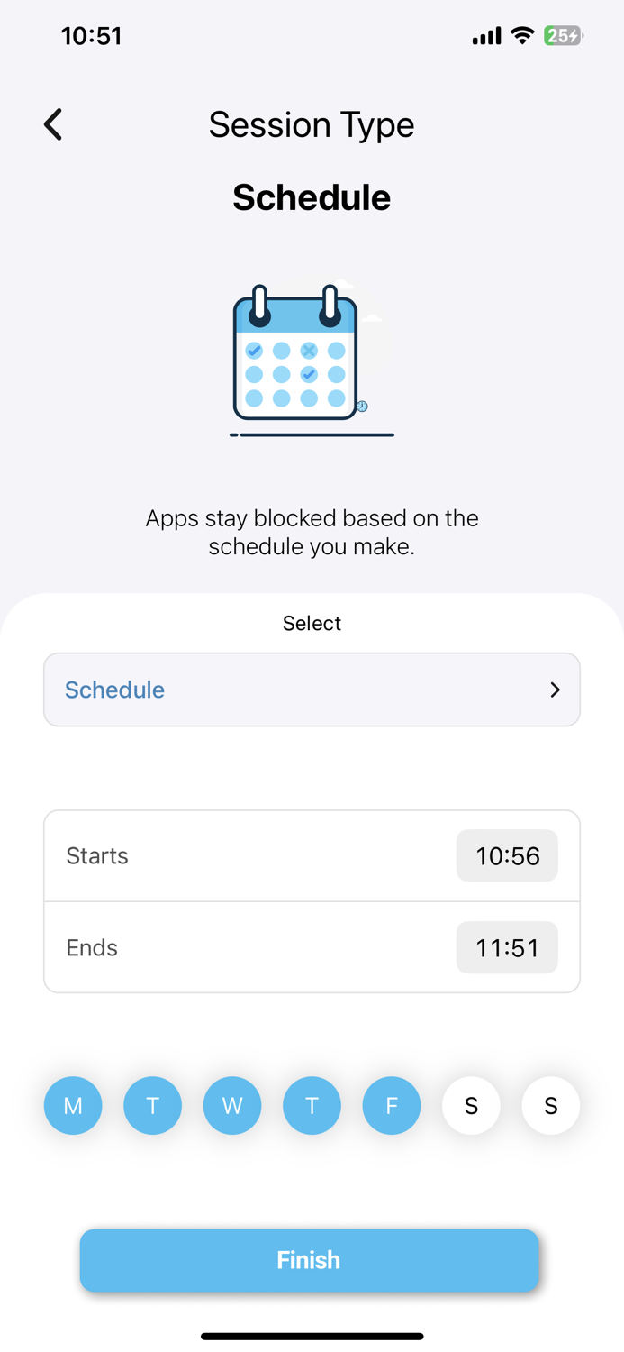Enable Saturday in the weekday row

pyautogui.click(x=471, y=1105)
